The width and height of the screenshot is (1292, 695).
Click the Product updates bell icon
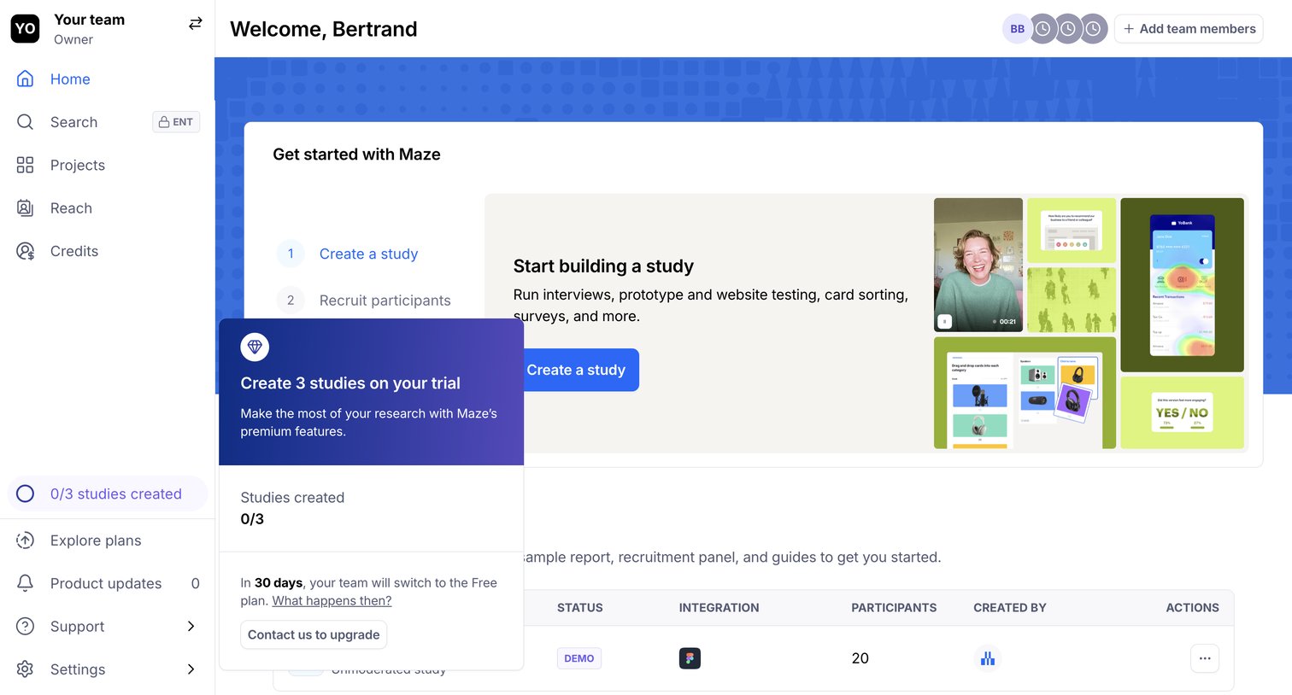(26, 583)
